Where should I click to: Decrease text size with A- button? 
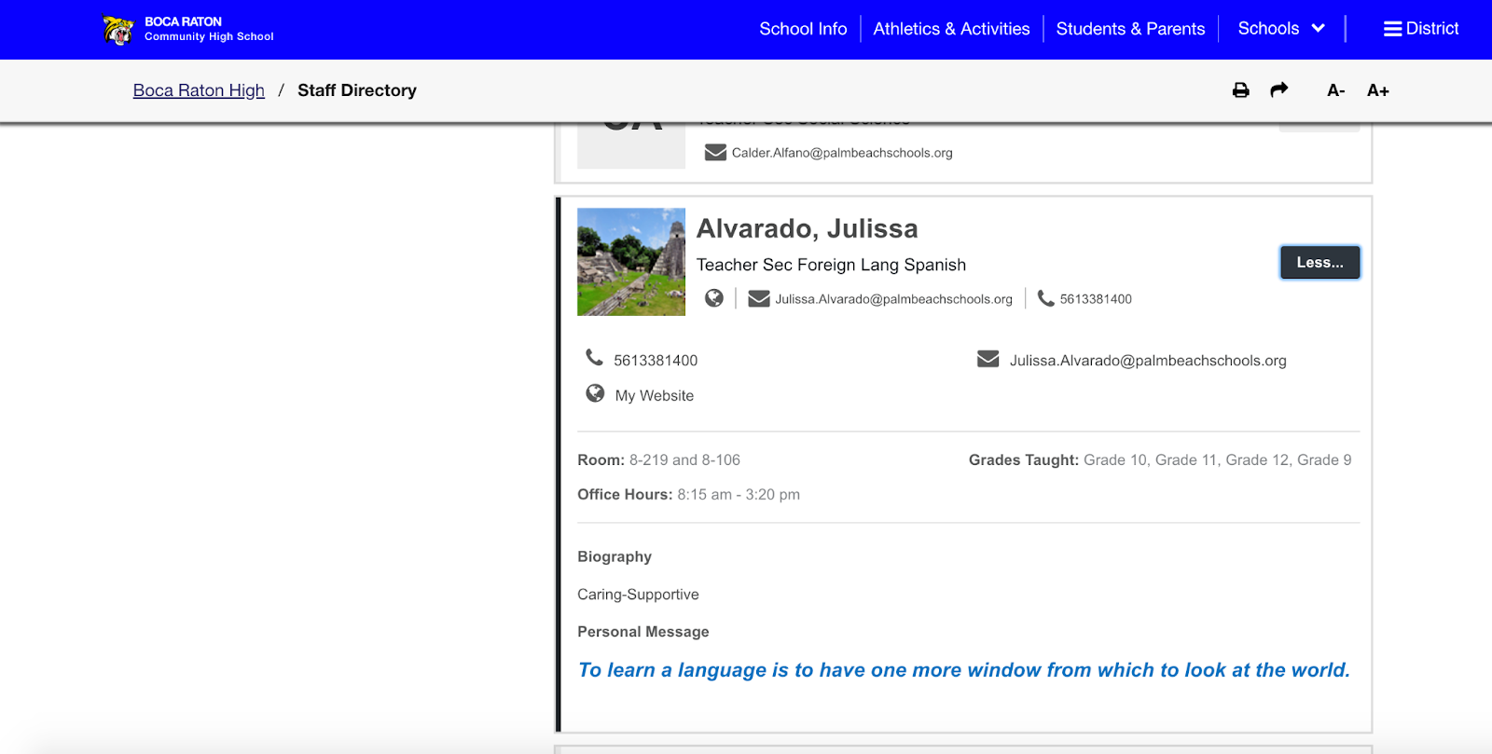(1335, 90)
